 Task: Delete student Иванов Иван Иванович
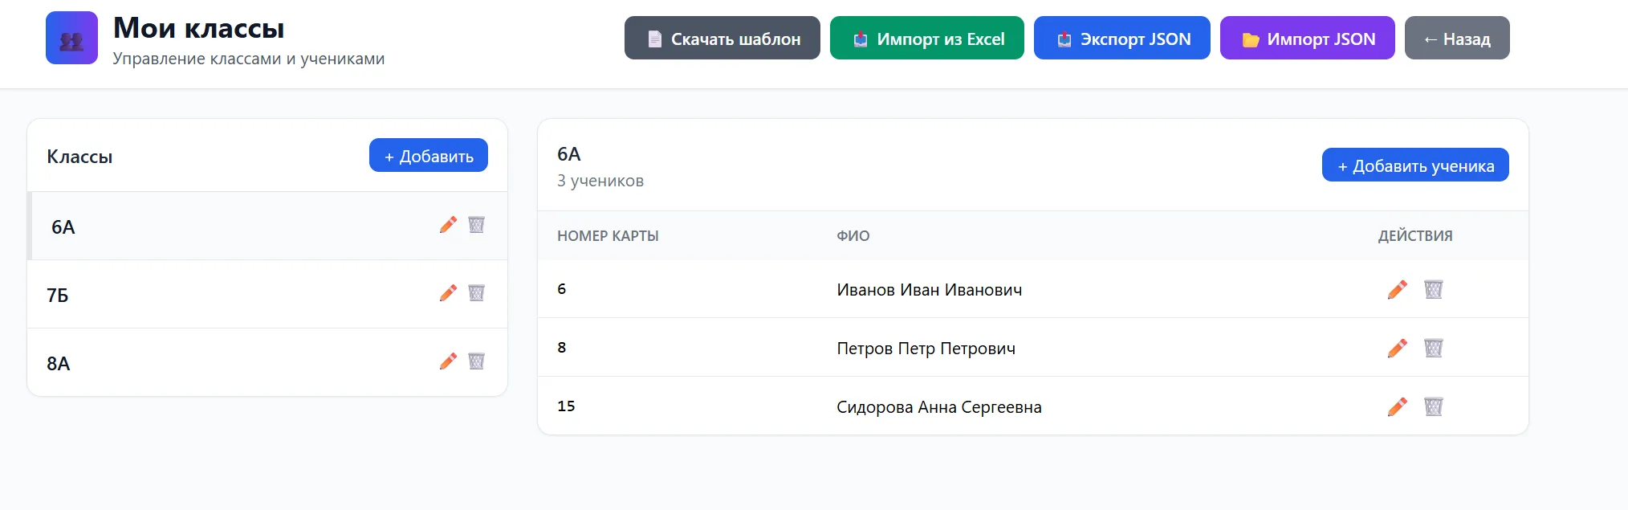tap(1433, 289)
